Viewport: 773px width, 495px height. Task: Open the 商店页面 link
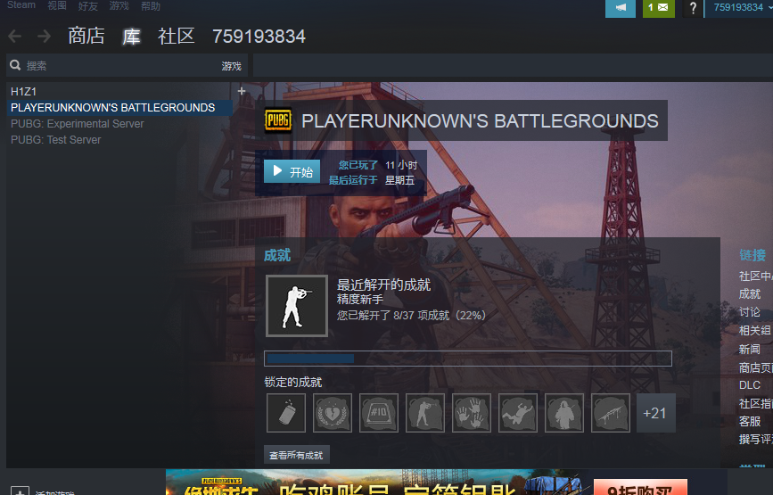pos(756,367)
